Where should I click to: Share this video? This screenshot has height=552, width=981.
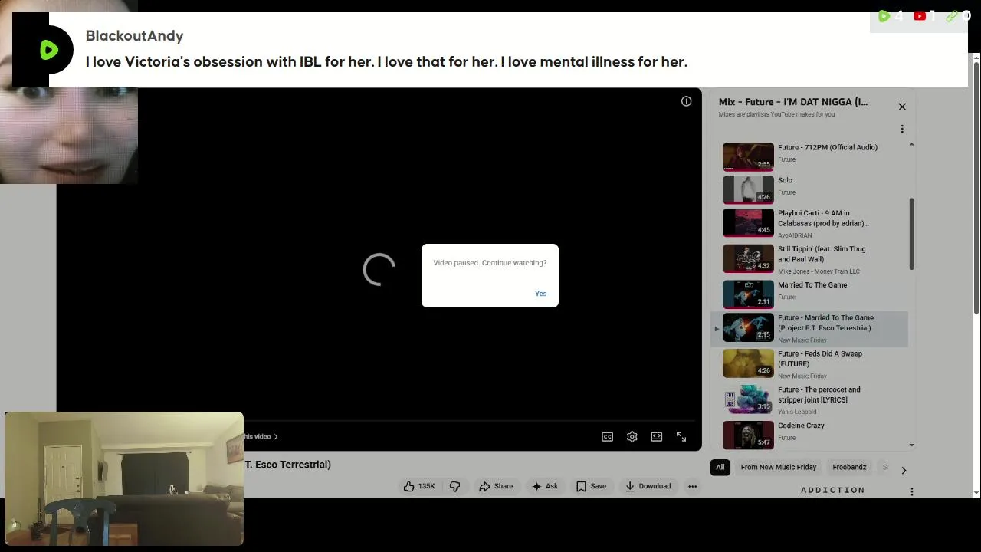496,486
